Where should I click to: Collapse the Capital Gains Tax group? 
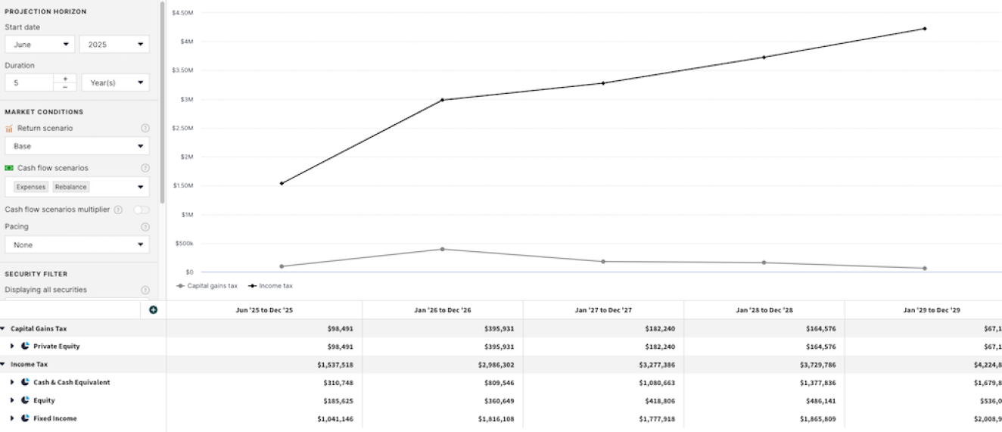[3, 329]
